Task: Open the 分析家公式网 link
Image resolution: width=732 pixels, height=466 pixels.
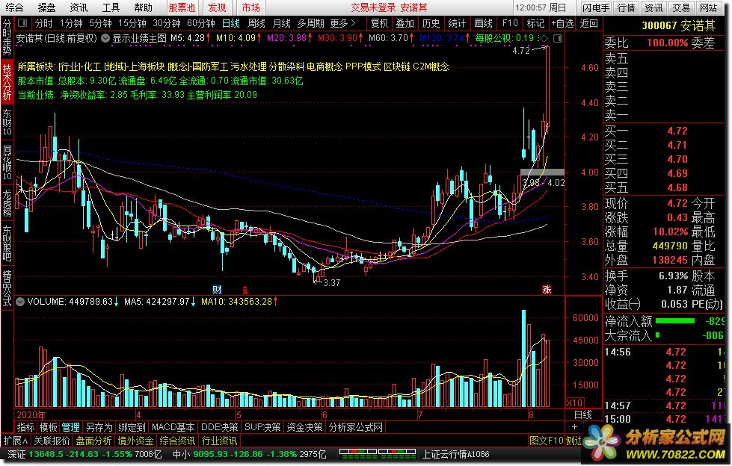Action: coord(356,427)
